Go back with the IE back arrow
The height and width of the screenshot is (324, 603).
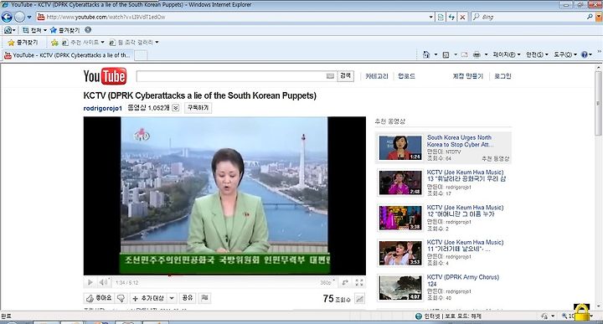7,17
